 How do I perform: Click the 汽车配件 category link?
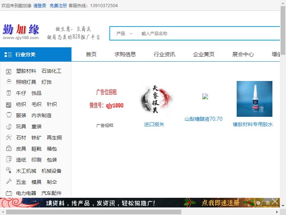(x=51, y=193)
